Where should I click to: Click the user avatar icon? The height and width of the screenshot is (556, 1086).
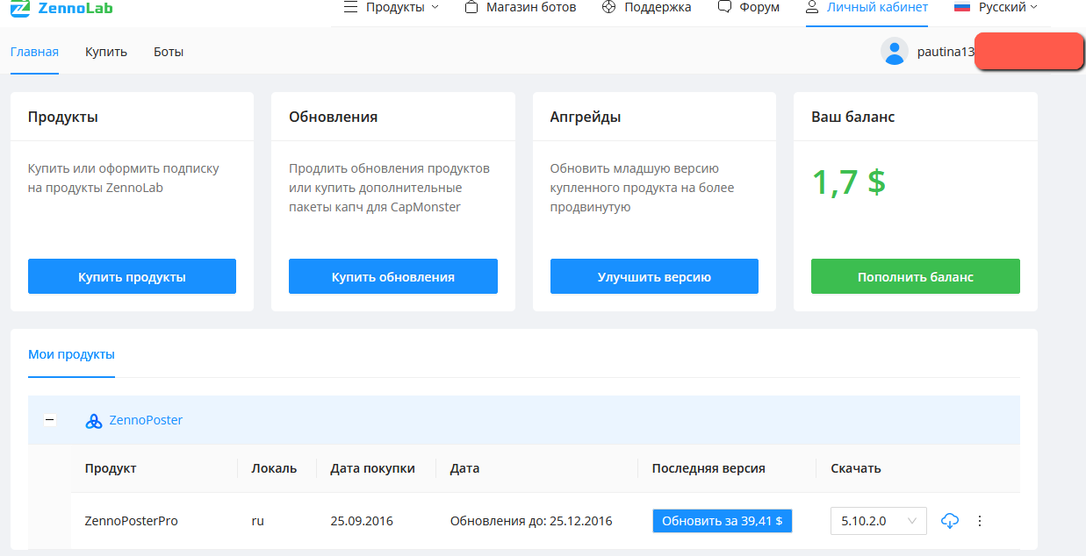[x=895, y=52]
